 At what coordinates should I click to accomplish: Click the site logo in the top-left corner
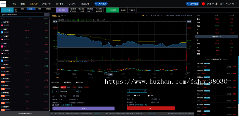point(3,4)
